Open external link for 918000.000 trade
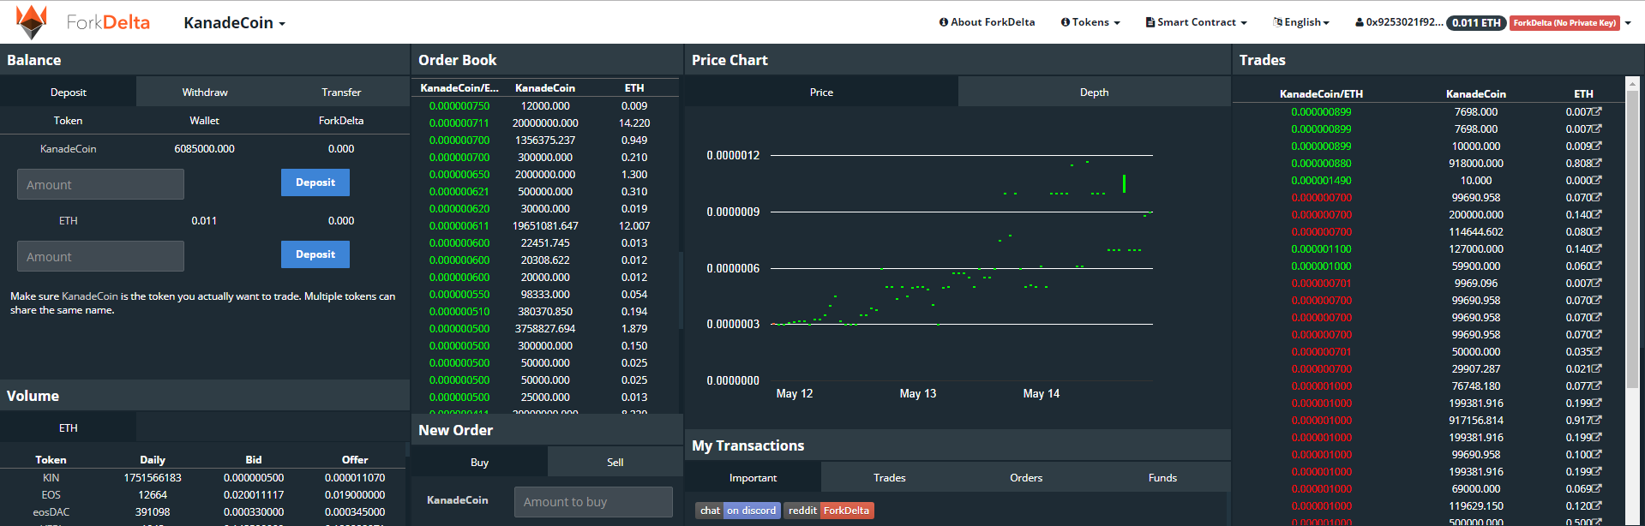Screen dimensions: 1645x526 point(1597,163)
